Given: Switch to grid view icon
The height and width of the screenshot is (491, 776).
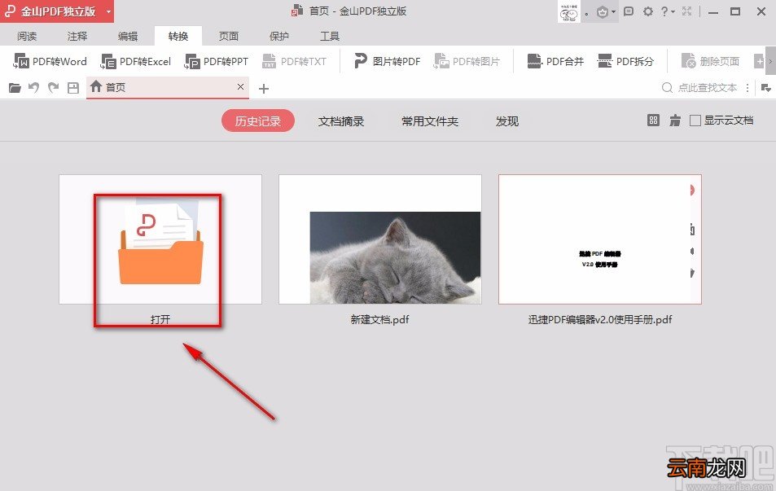Looking at the screenshot, I should [653, 121].
